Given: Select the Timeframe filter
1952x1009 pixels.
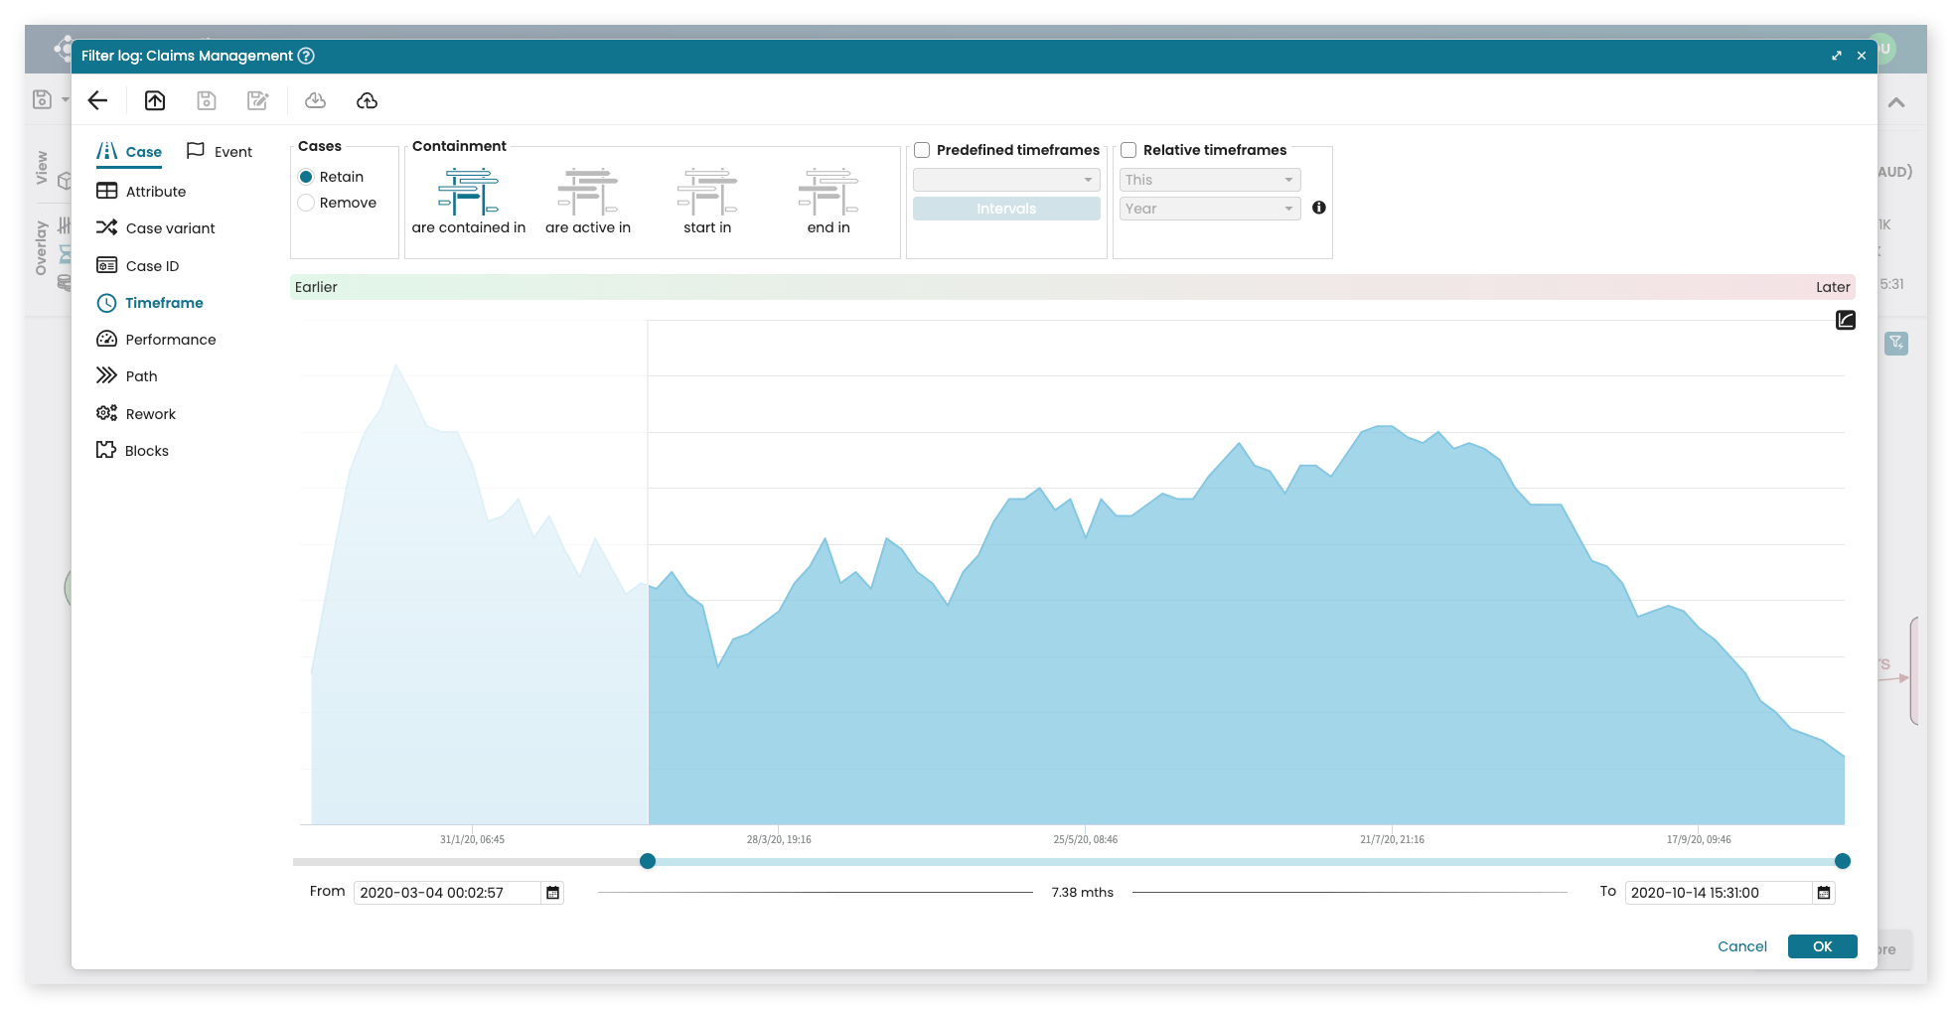Looking at the screenshot, I should click(149, 303).
